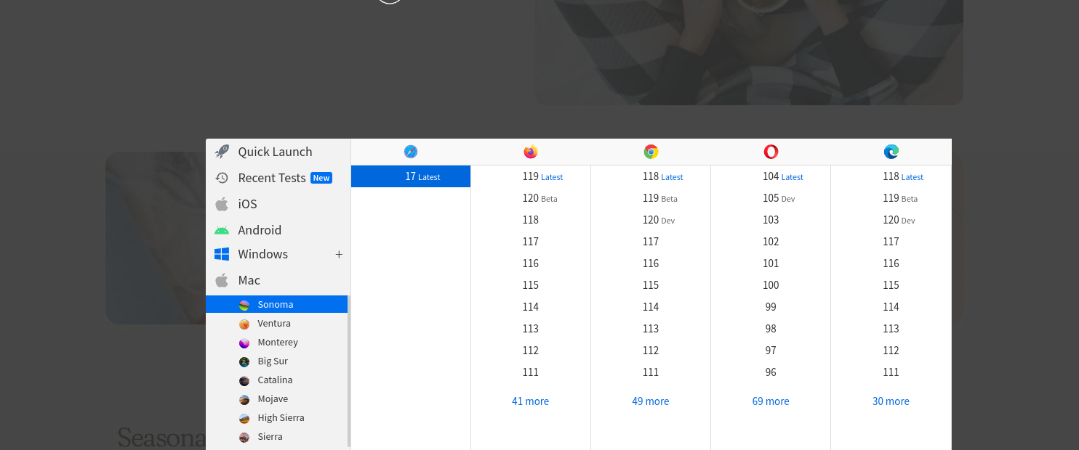The image size is (1079, 450).
Task: Show 69 more Opera versions
Action: click(x=771, y=401)
